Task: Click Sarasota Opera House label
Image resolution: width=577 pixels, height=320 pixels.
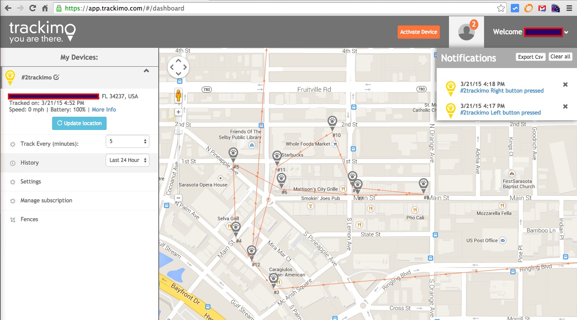Action: [x=203, y=185]
